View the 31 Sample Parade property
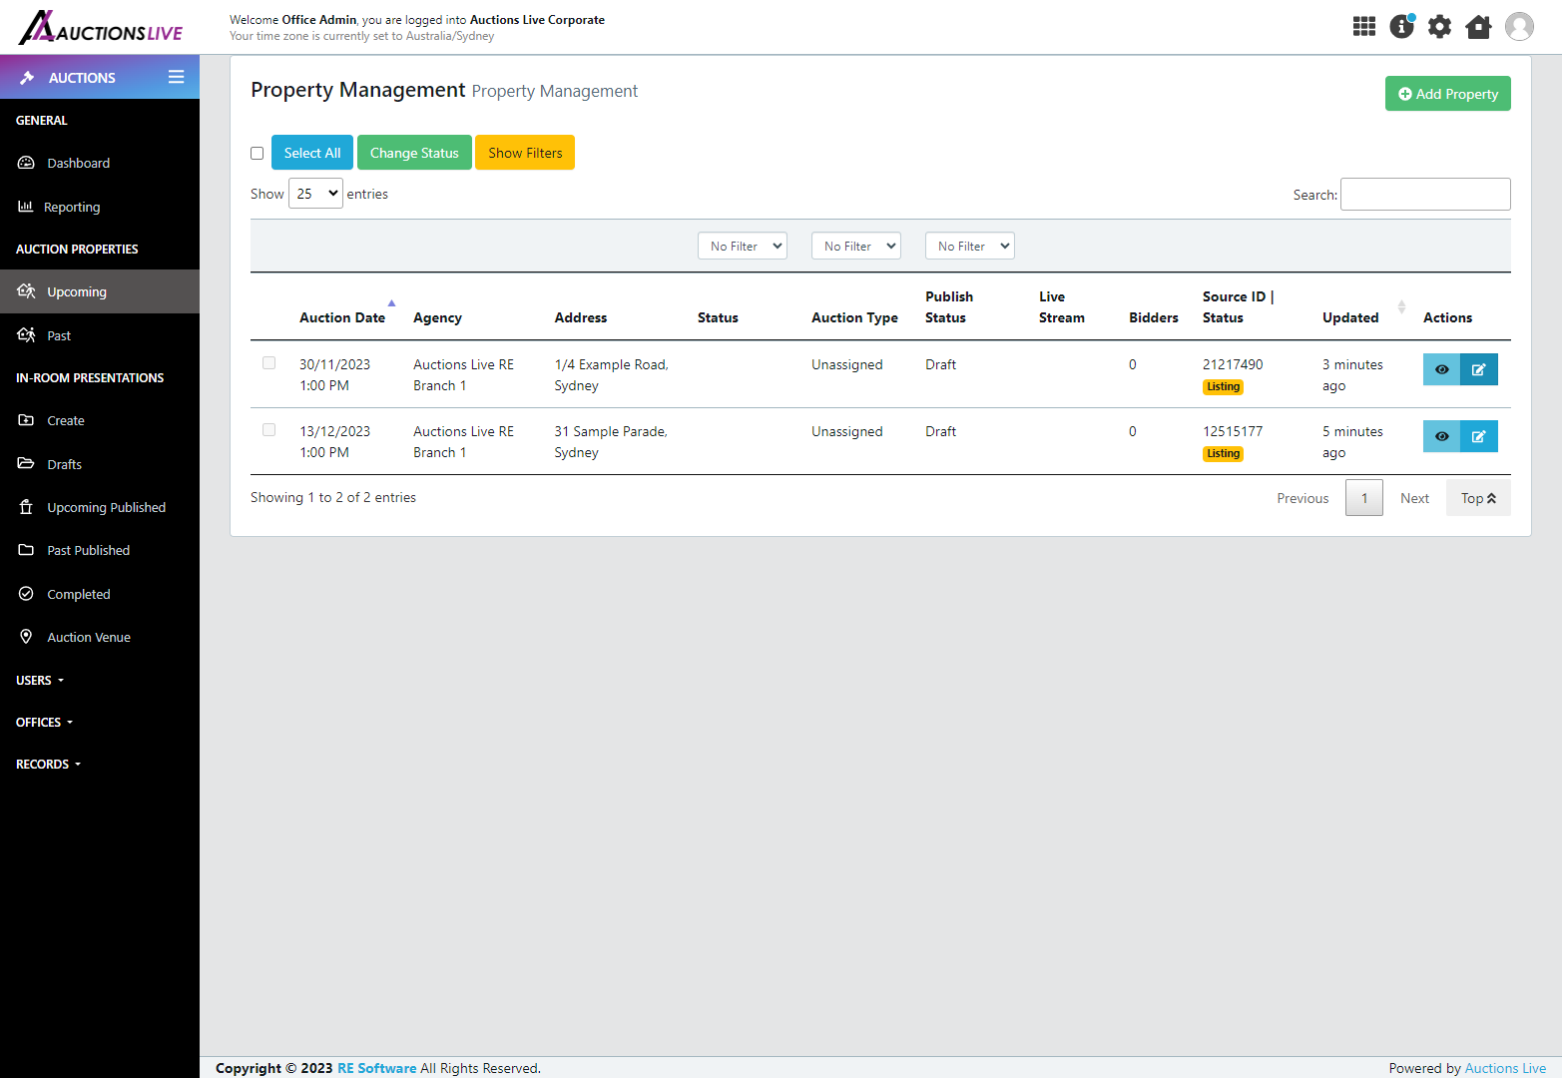 (1441, 436)
